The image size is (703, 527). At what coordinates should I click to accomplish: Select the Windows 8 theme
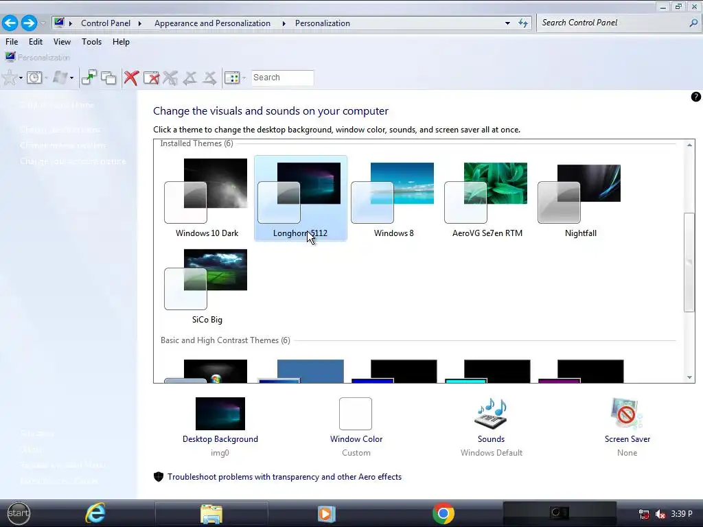393,198
